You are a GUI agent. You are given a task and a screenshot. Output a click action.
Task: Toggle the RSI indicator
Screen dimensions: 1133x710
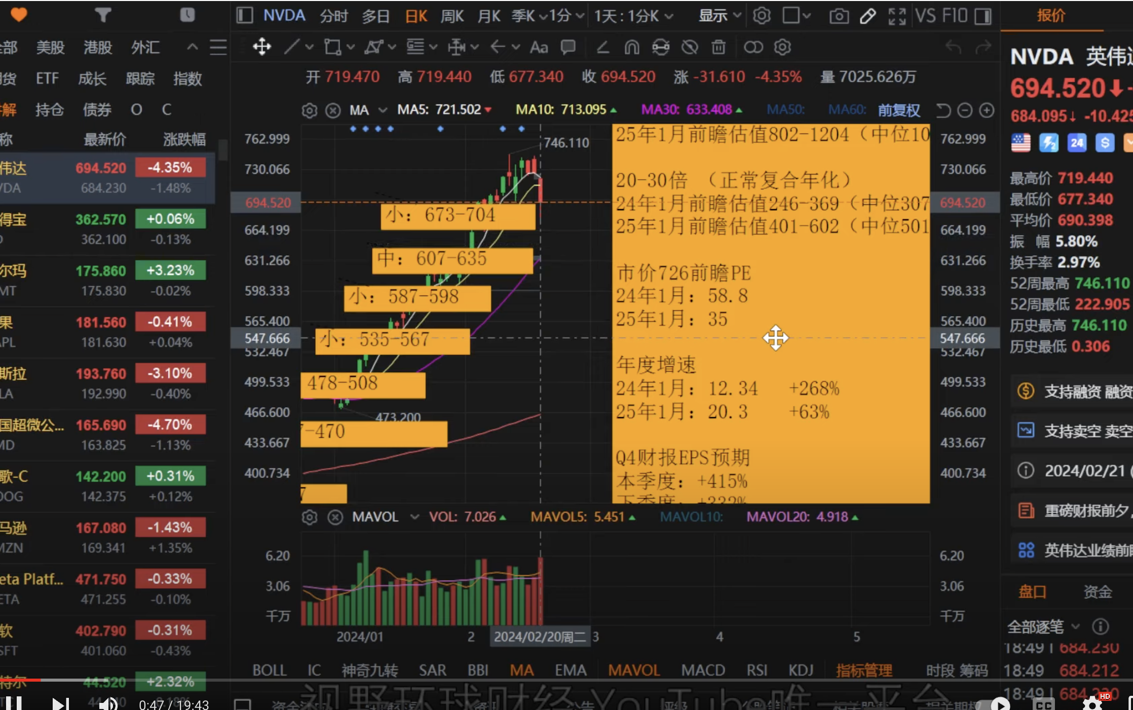coord(757,670)
